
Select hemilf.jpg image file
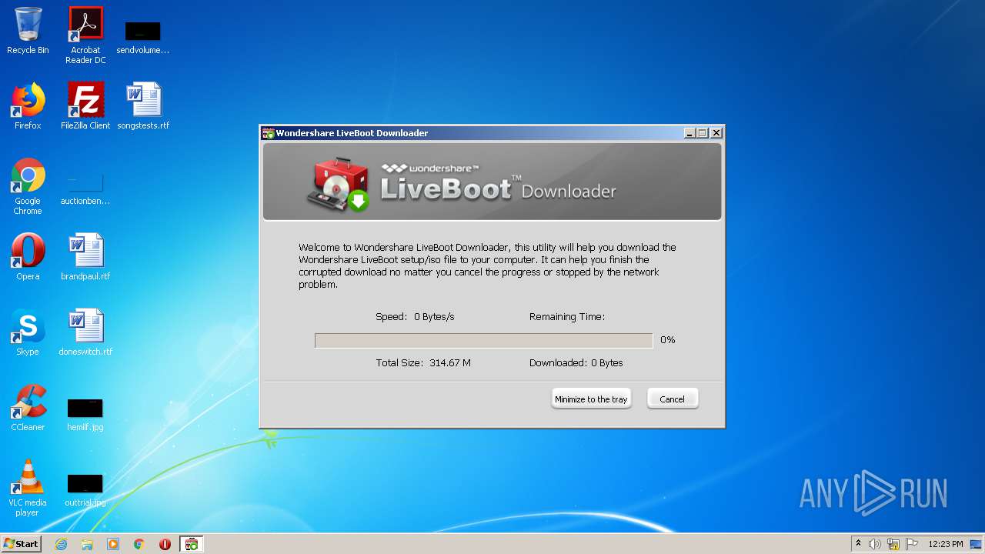tap(85, 414)
